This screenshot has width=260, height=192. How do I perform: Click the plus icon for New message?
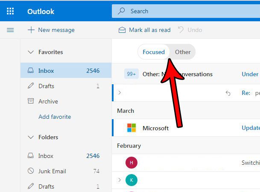pos(31,30)
